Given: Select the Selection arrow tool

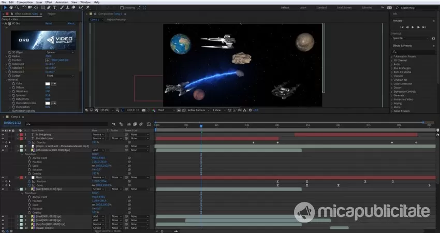Looking at the screenshot, I should click(5, 8).
